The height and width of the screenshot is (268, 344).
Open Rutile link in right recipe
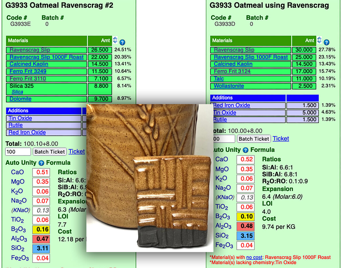coord(220,119)
